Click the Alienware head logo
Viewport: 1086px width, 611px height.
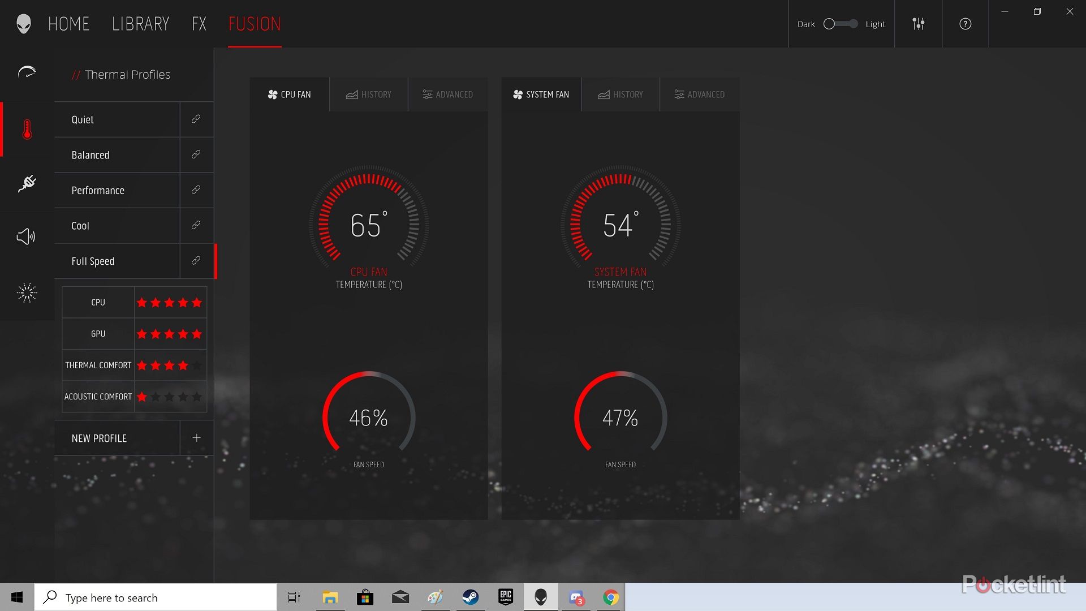point(23,24)
